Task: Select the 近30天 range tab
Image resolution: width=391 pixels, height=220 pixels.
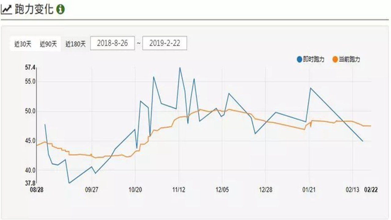Action: click(x=23, y=44)
